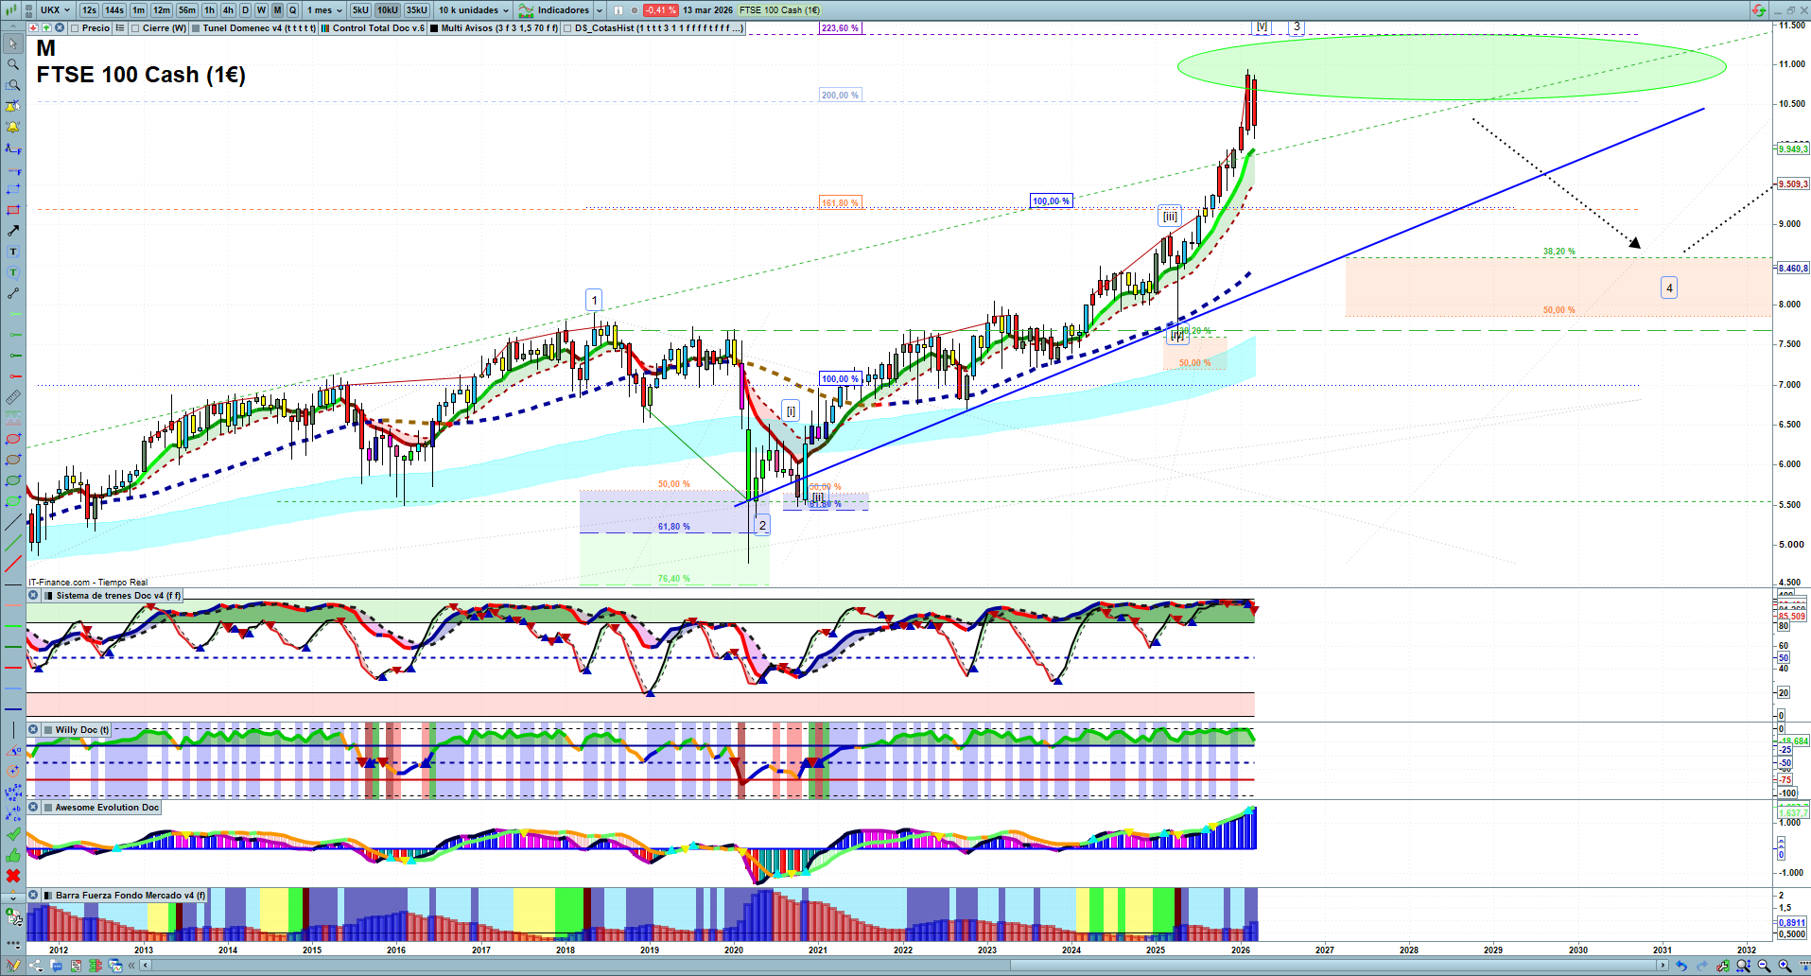Expand the left toolbar overflow arrow
The height and width of the screenshot is (976, 1811).
(x=13, y=897)
